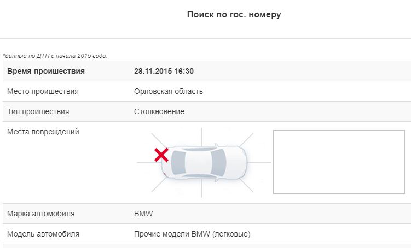
Task: Select the "Тип происшествия" label
Action: pos(38,111)
